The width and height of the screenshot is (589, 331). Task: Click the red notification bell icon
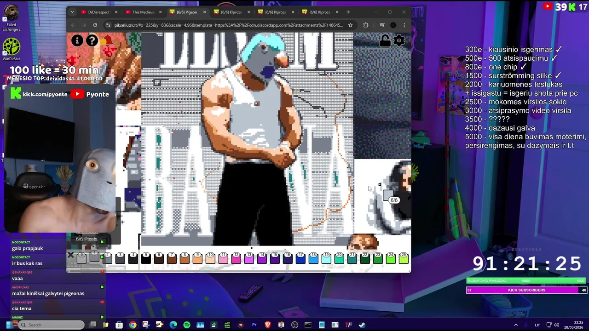(107, 40)
